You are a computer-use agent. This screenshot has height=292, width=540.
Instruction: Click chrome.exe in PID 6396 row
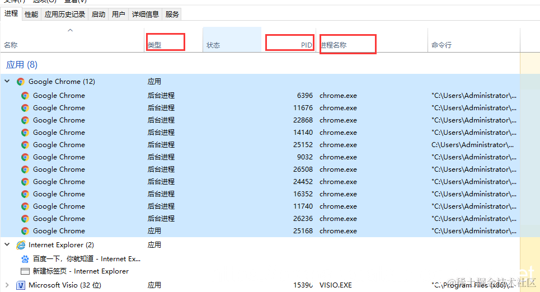click(338, 96)
